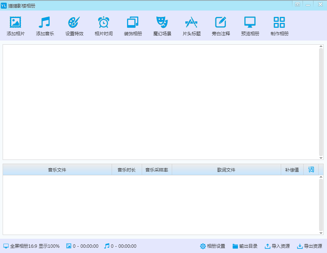Screen dimensions: 327x253
Task: Click the 音乐采样率 column header
Action: point(157,170)
